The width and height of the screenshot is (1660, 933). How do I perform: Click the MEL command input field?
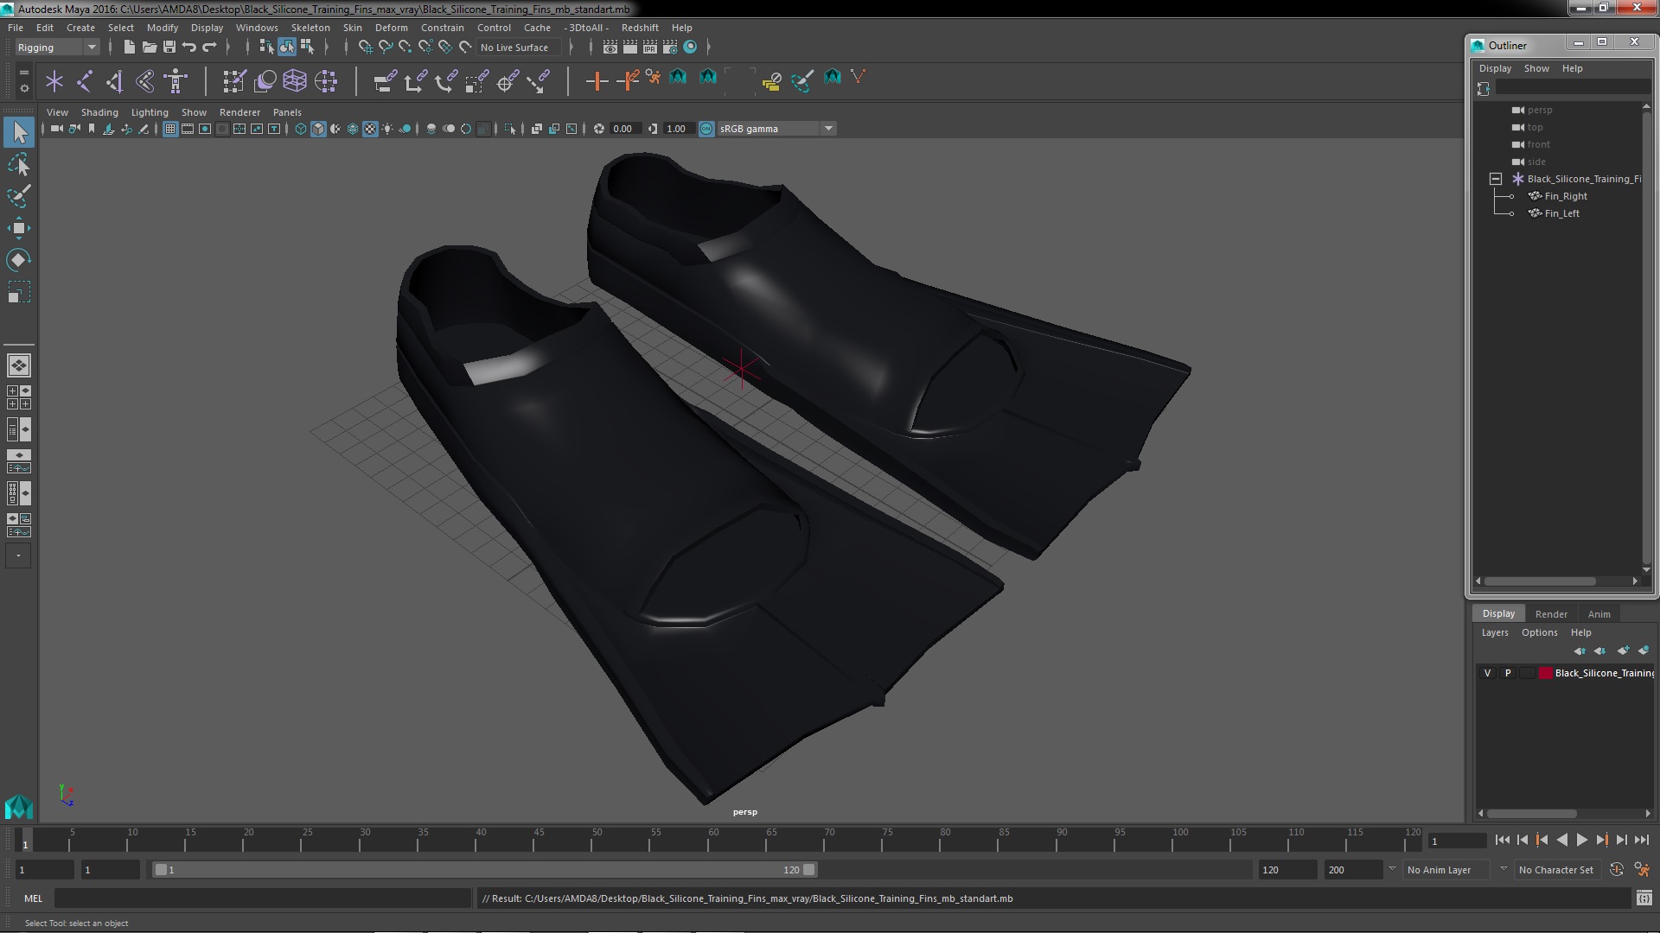[262, 898]
